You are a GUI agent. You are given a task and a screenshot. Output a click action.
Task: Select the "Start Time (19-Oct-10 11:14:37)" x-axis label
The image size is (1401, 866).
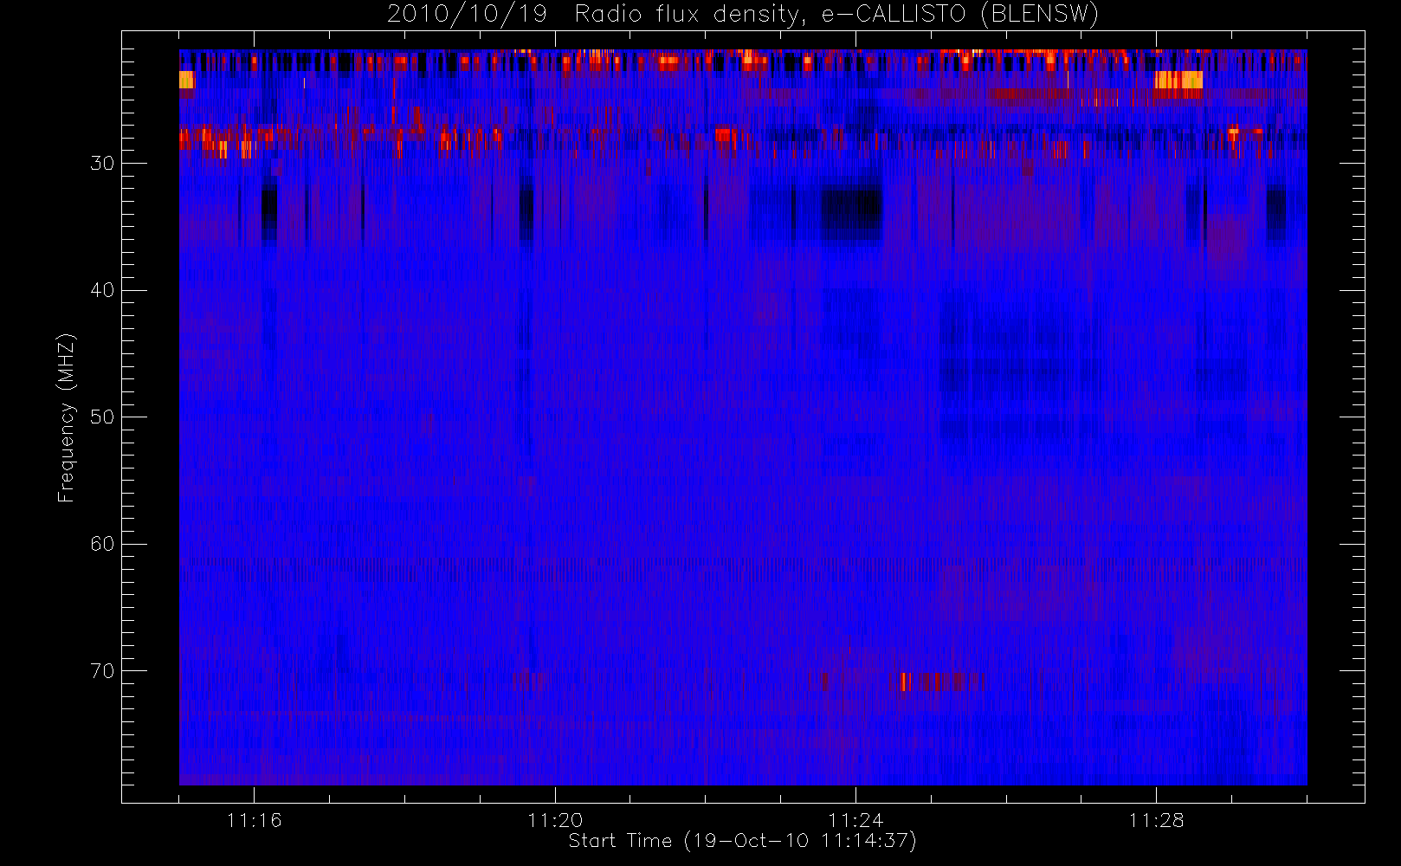(742, 841)
